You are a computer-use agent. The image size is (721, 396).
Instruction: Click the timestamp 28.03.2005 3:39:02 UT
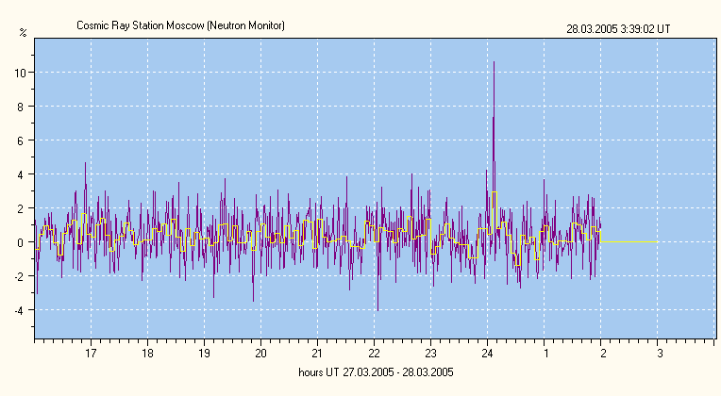tap(618, 29)
